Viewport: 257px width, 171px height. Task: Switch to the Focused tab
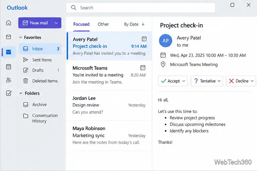coord(81,24)
